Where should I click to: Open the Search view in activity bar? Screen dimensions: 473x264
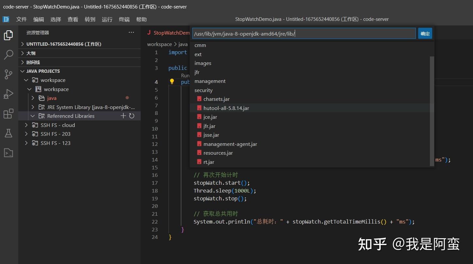pyautogui.click(x=8, y=55)
